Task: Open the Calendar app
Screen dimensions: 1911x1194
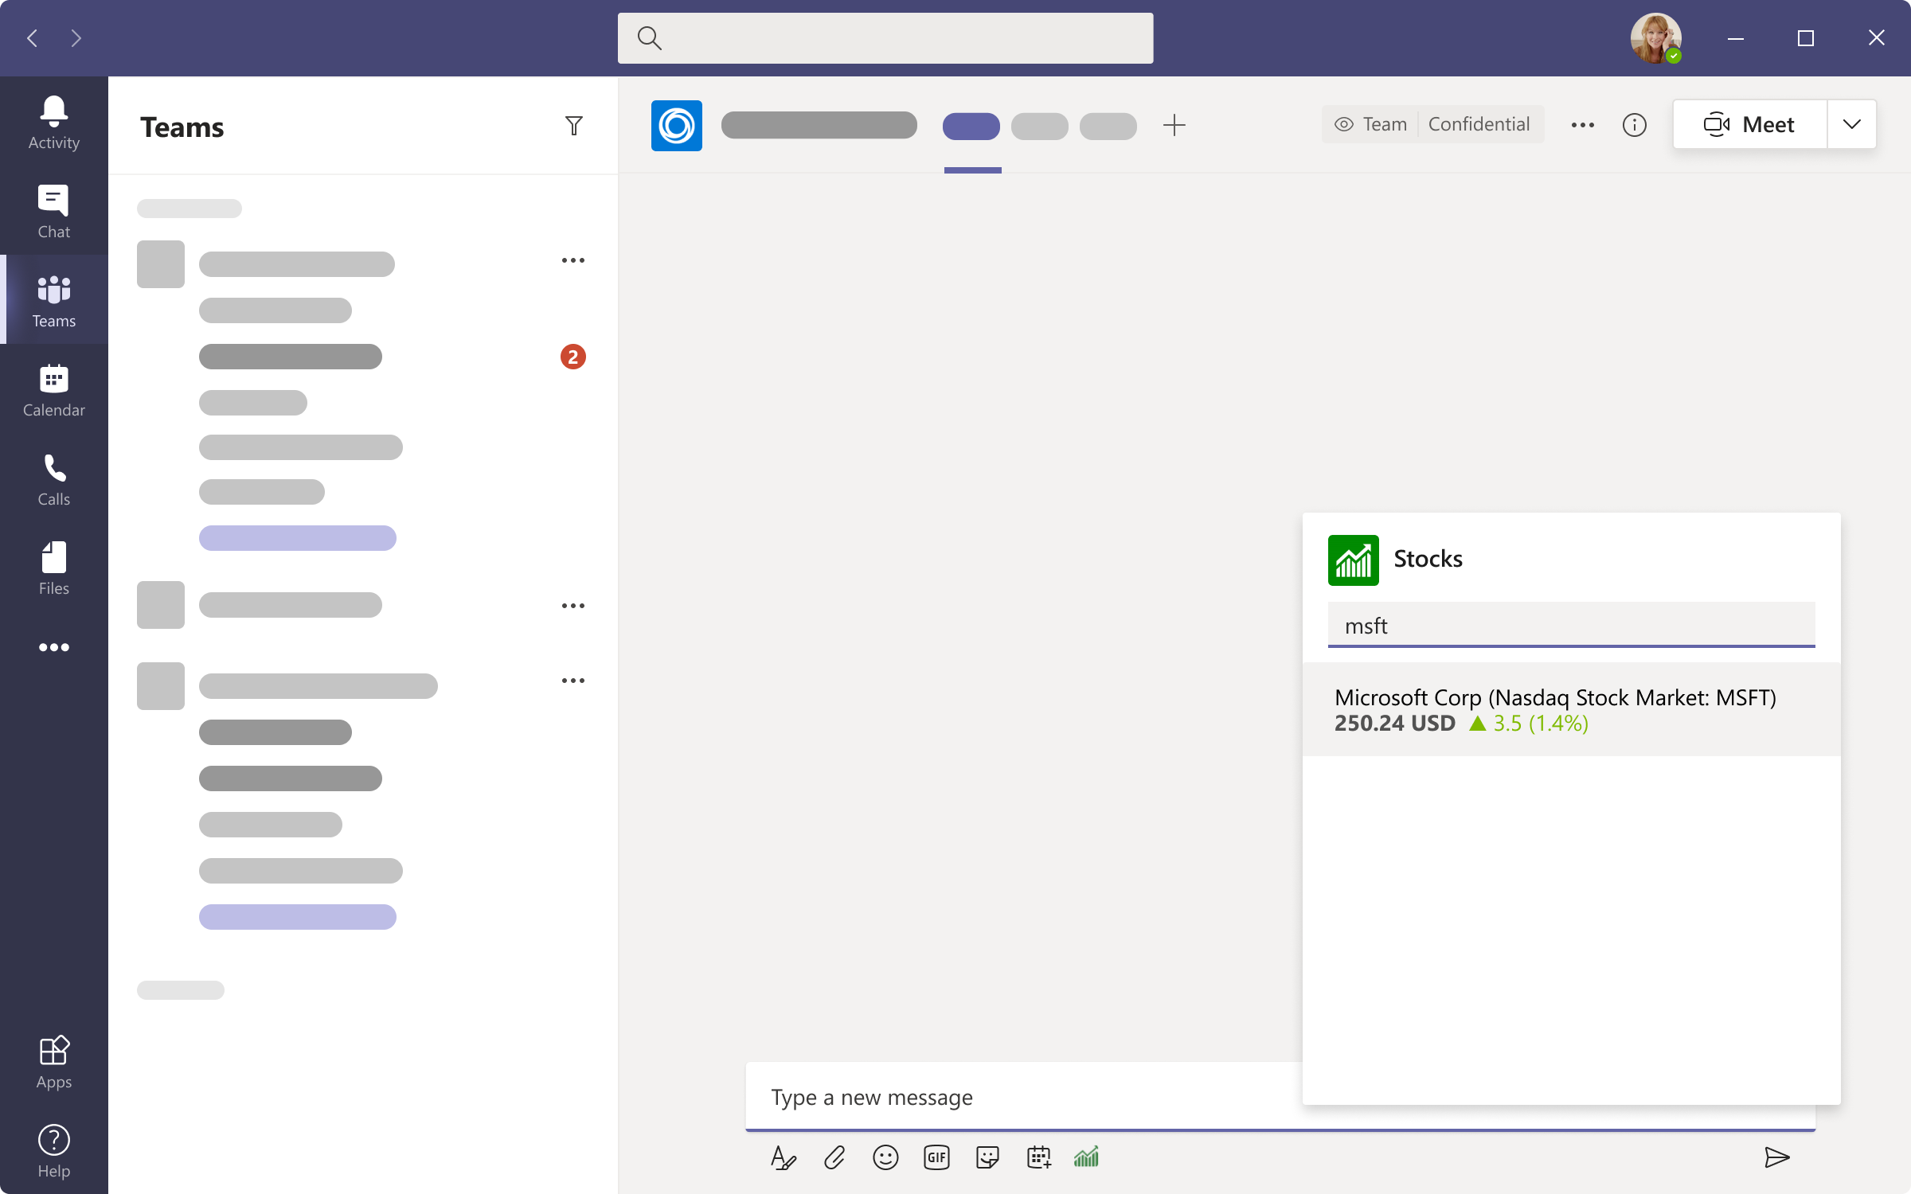Action: click(x=53, y=390)
